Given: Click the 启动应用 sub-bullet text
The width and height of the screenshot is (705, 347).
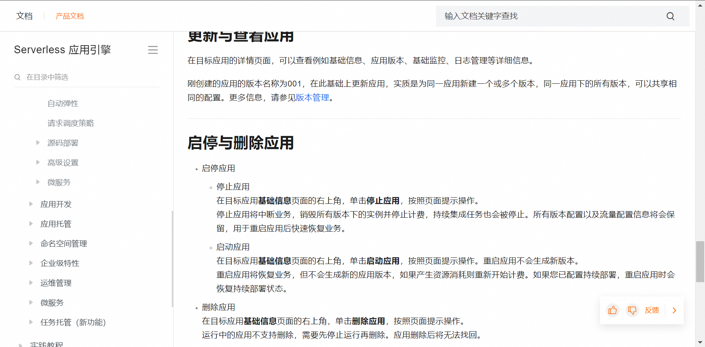Looking at the screenshot, I should pos(233,247).
